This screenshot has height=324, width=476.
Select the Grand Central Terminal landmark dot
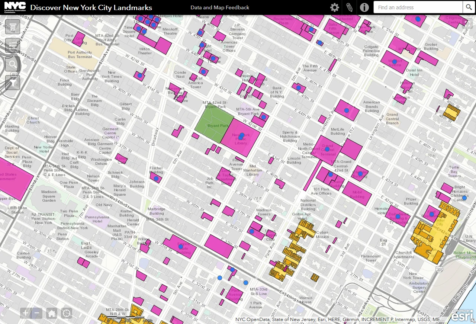(x=327, y=149)
